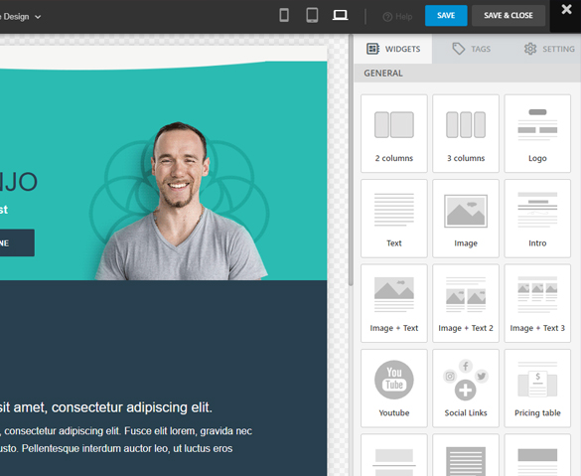Open the SETTING tab

pyautogui.click(x=549, y=49)
